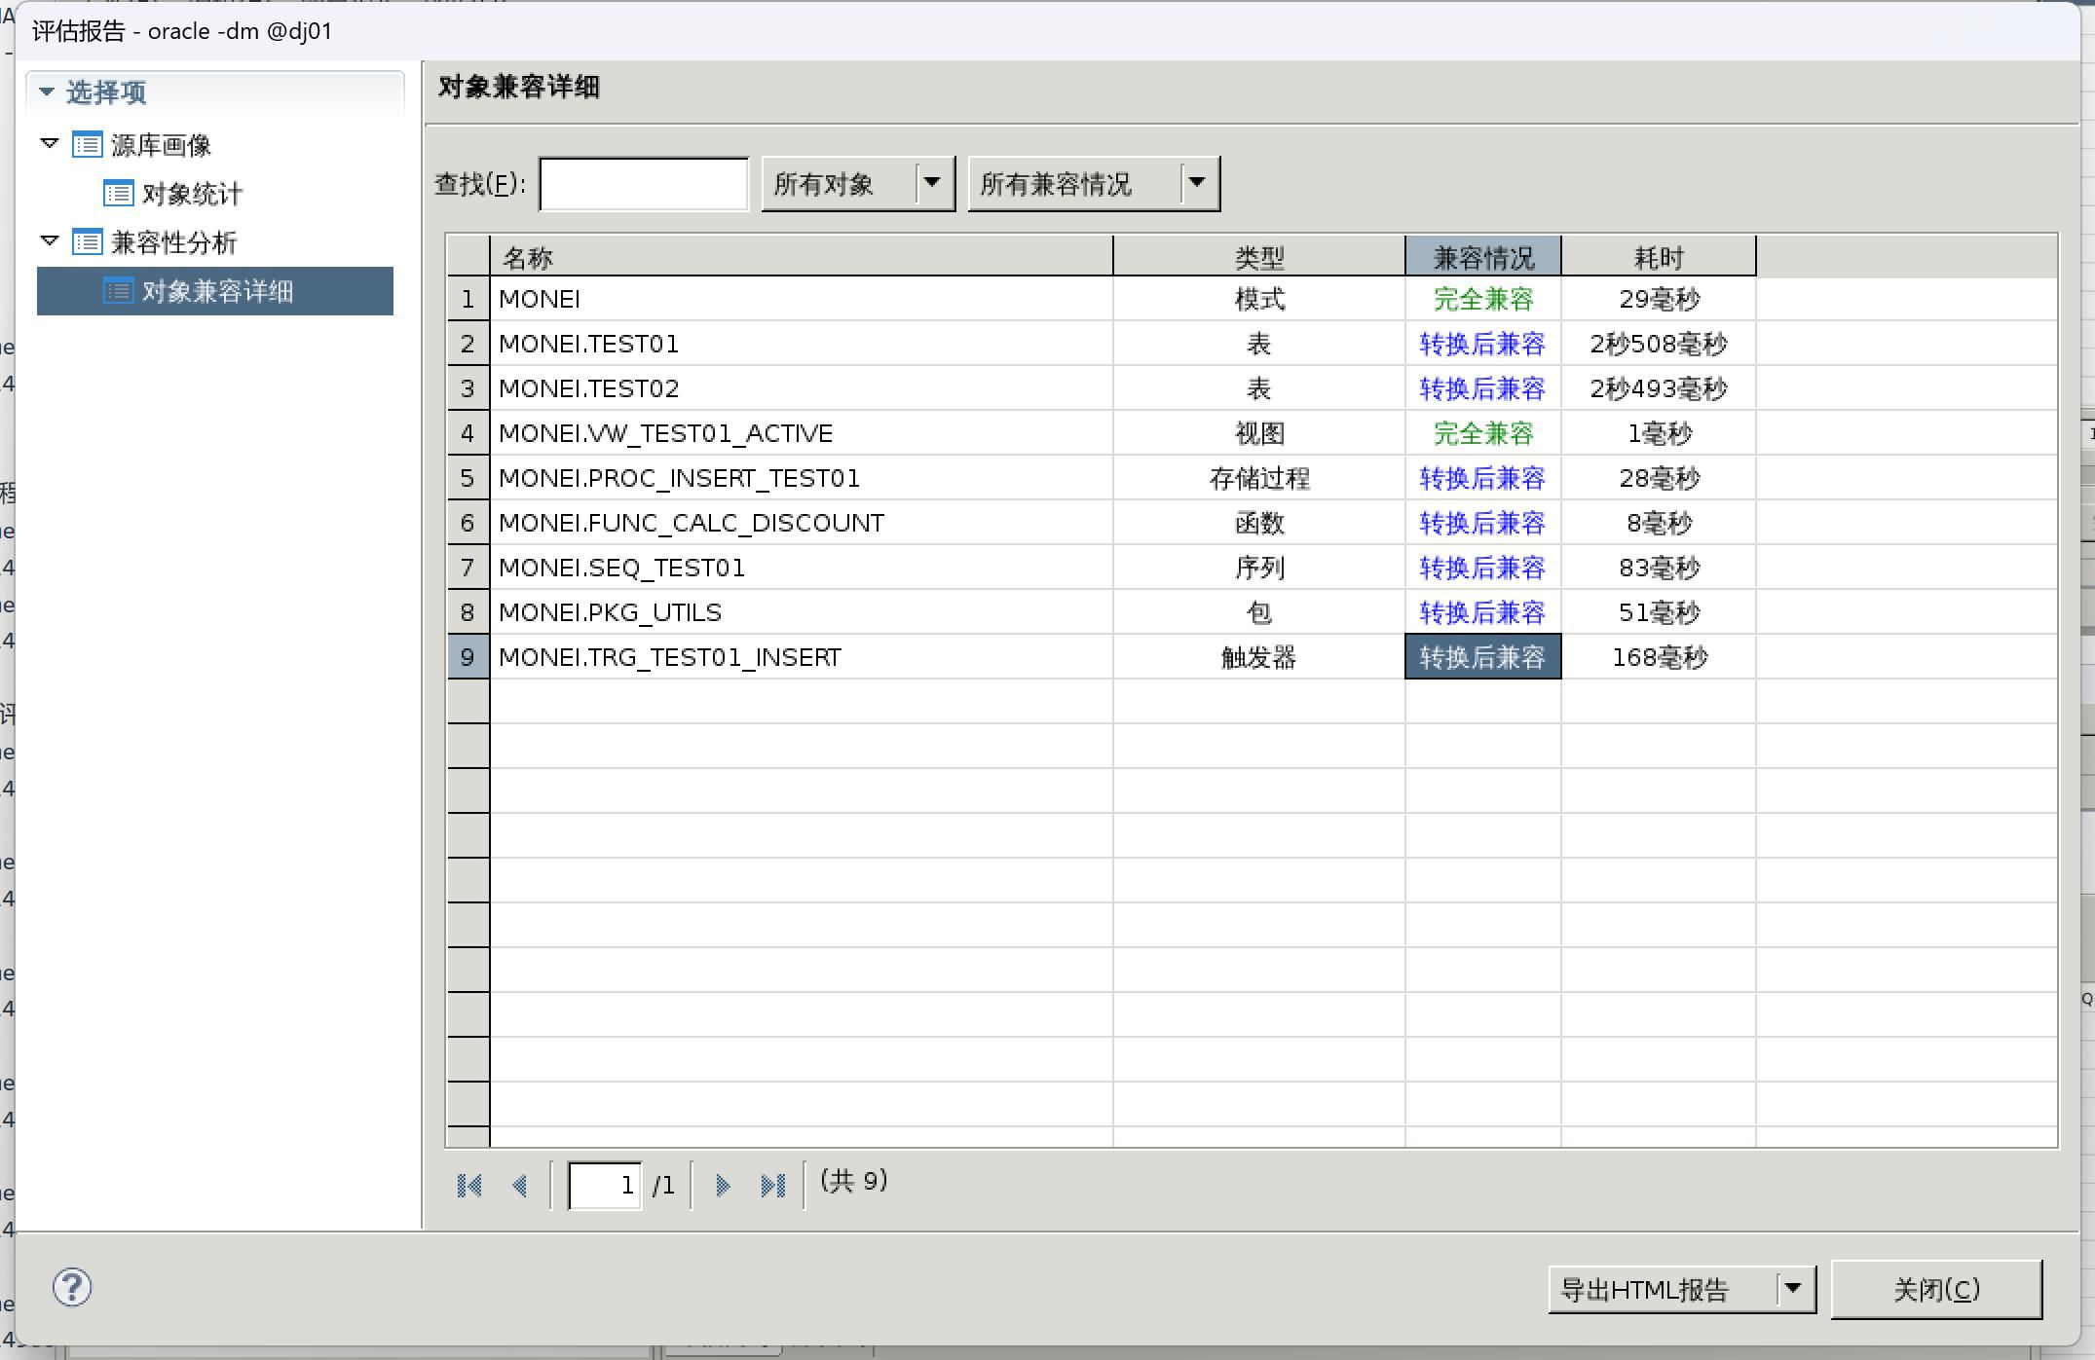Click the 关闭(C) button
The image size is (2095, 1360).
coord(1935,1289)
